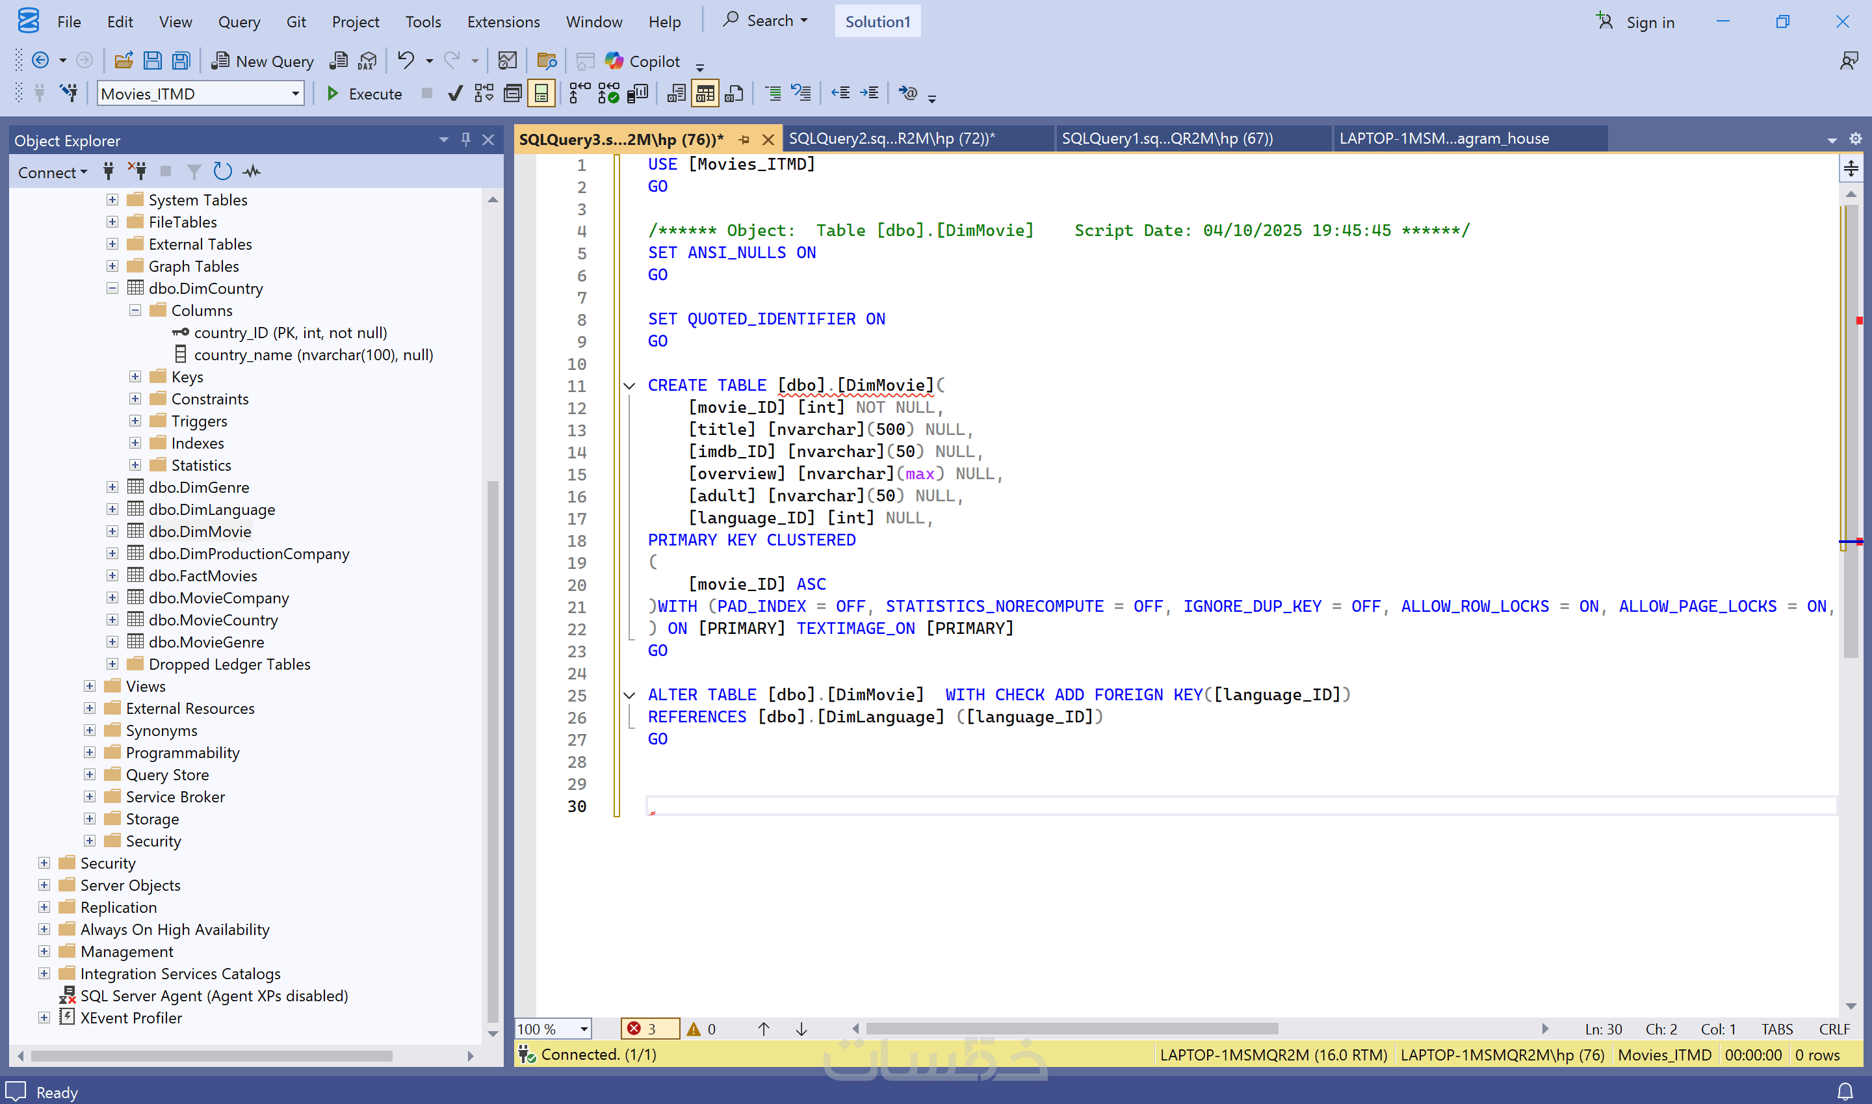The height and width of the screenshot is (1104, 1872).
Task: Open the Query menu
Action: 239,21
